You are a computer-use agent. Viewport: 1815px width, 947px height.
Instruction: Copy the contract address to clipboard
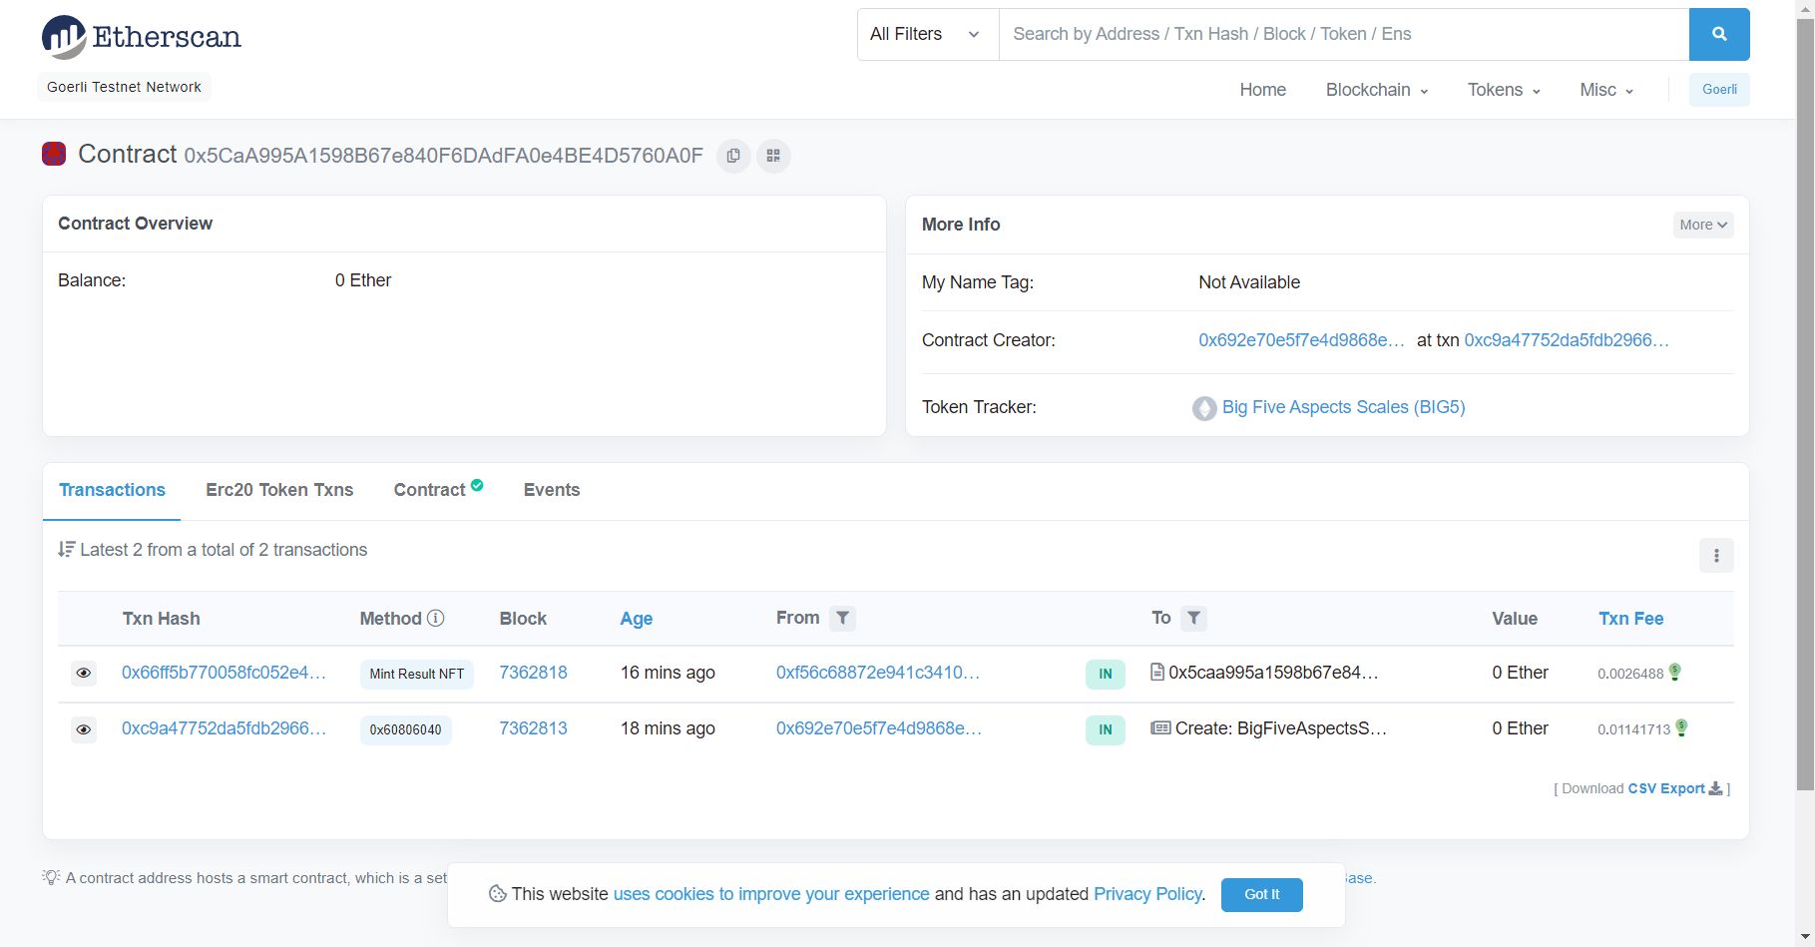[x=733, y=156]
